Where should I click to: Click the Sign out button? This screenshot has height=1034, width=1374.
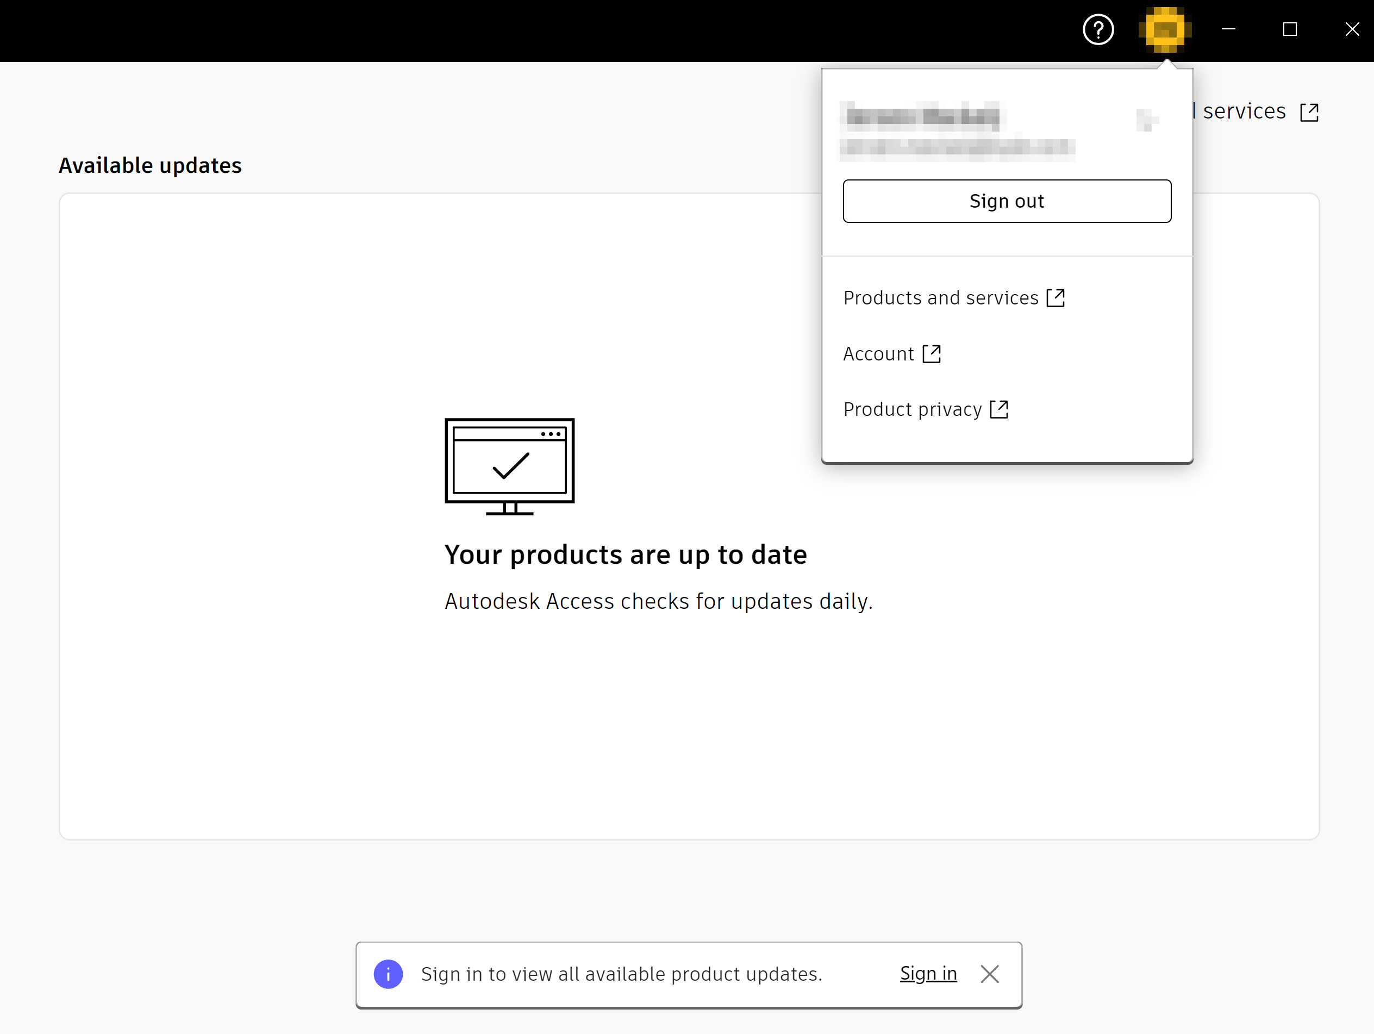coord(1007,201)
